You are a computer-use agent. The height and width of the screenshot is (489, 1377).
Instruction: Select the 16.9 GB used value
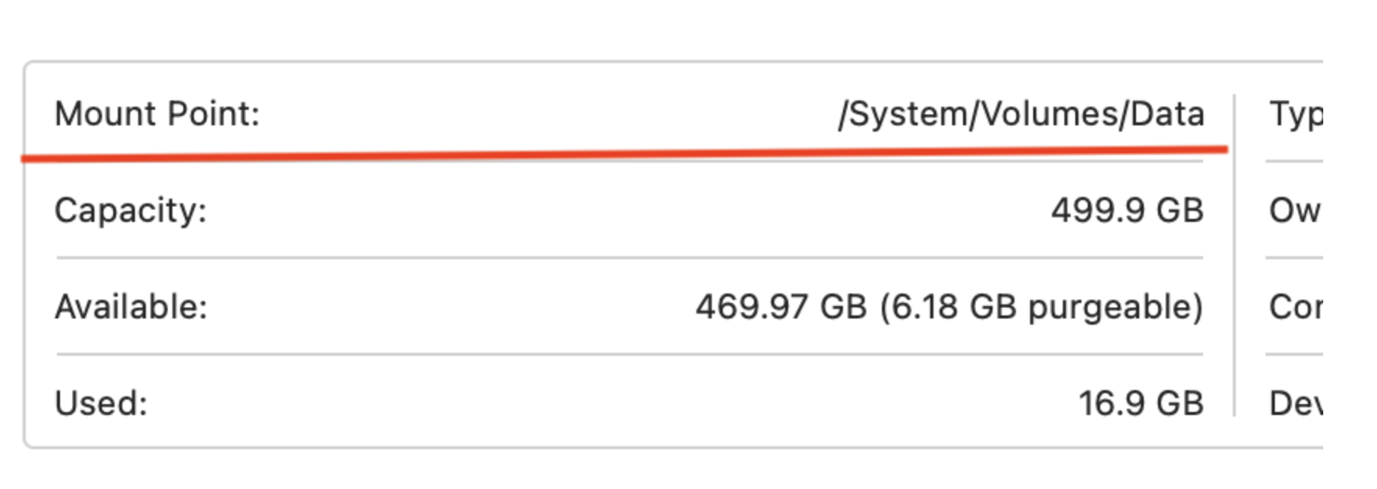(1140, 403)
